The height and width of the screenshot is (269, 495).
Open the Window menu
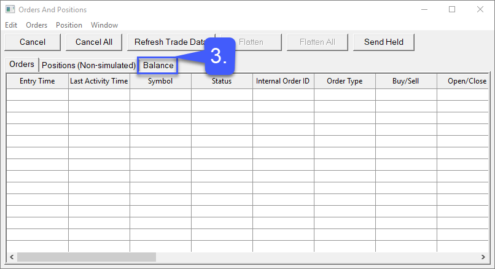[x=104, y=25]
